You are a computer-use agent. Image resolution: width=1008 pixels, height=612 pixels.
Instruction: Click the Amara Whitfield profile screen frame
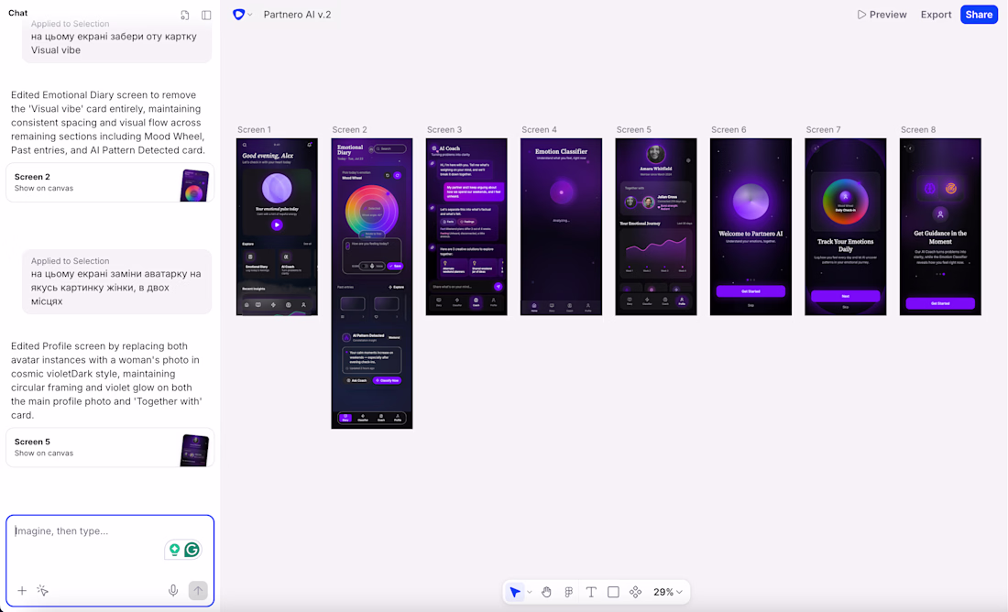point(656,227)
